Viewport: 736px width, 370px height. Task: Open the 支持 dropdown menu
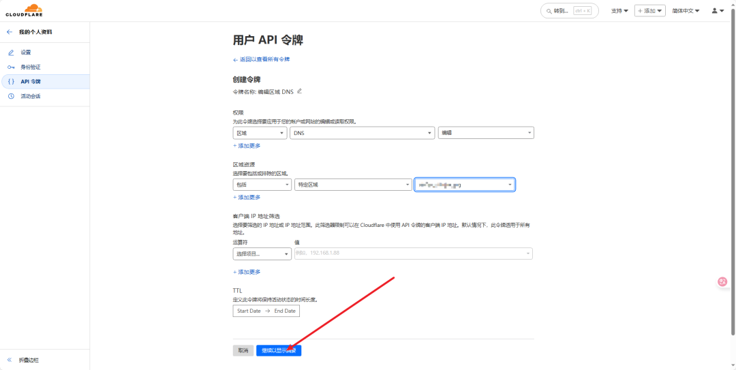click(x=619, y=11)
